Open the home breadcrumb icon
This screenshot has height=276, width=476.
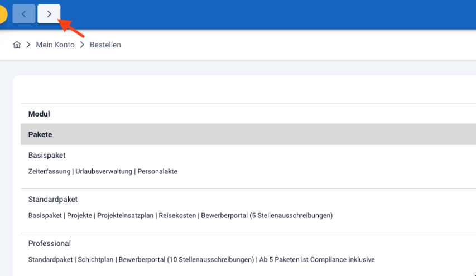click(17, 45)
